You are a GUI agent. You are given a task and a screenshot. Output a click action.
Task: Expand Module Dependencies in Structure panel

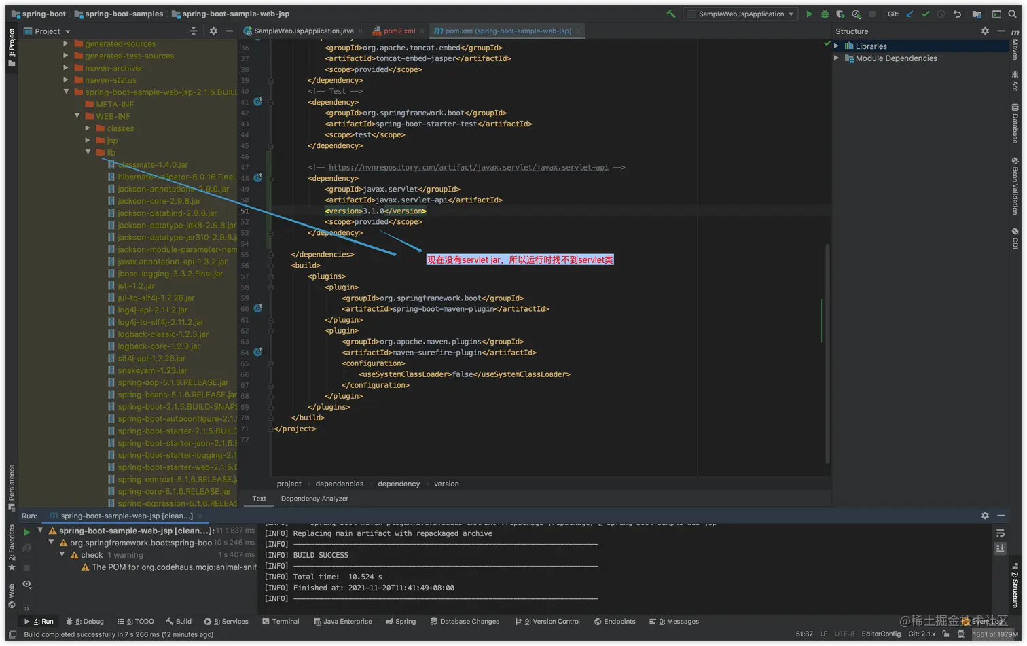[837, 58]
